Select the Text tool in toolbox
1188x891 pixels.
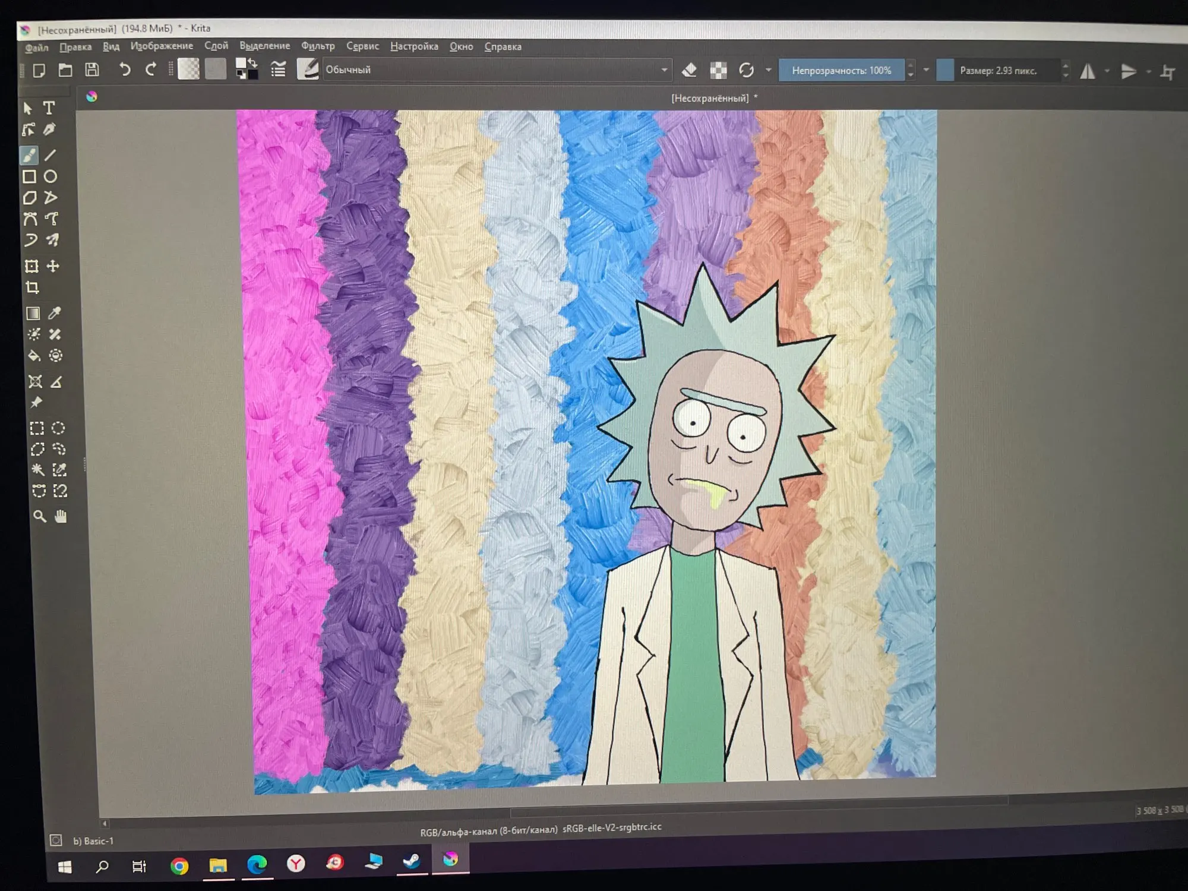pos(49,108)
